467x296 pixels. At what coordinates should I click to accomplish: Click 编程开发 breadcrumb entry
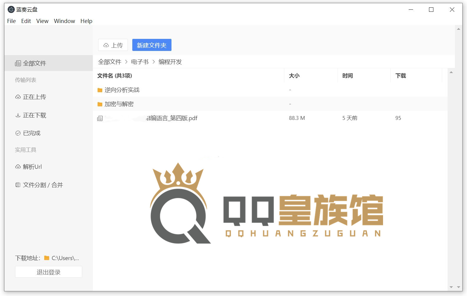click(170, 62)
